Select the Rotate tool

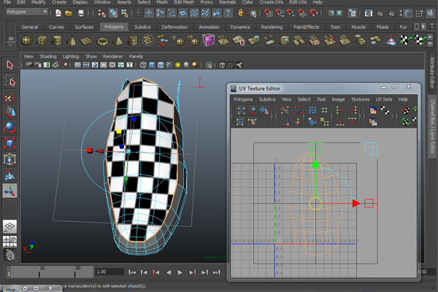pos(9,128)
